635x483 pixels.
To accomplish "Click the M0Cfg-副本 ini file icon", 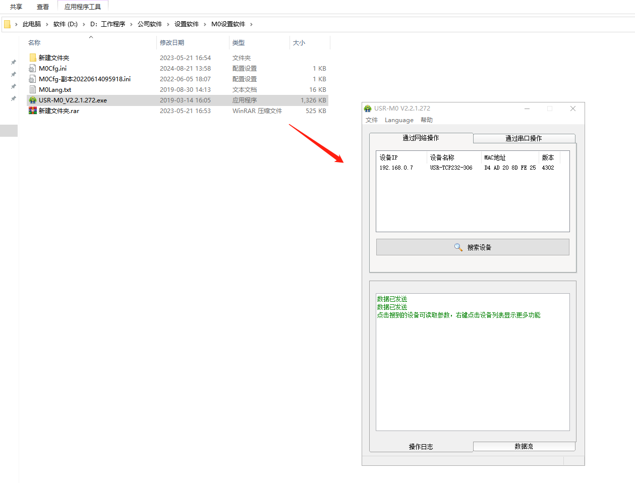I will 33,79.
